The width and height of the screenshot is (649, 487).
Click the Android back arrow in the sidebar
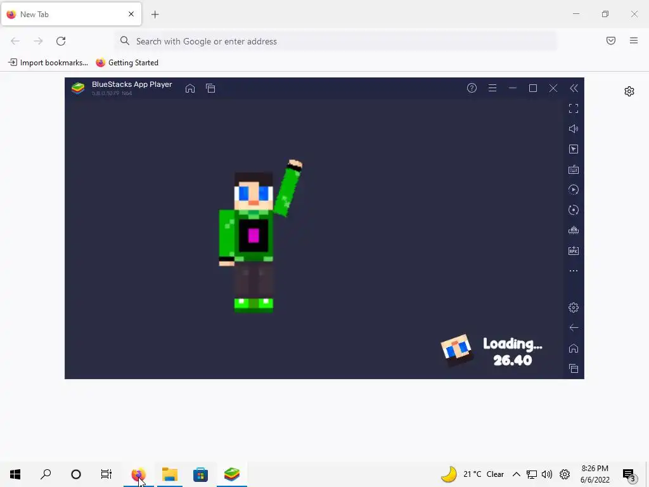(x=573, y=328)
